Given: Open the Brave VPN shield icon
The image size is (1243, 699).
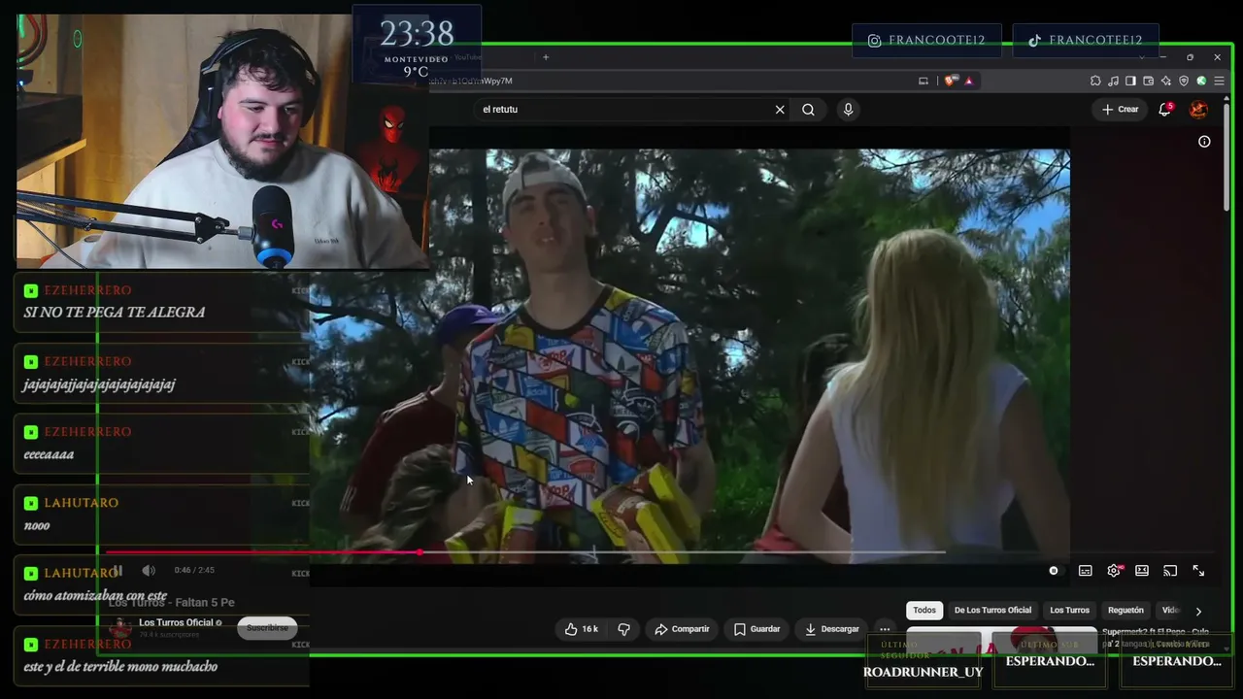Looking at the screenshot, I should (1183, 81).
